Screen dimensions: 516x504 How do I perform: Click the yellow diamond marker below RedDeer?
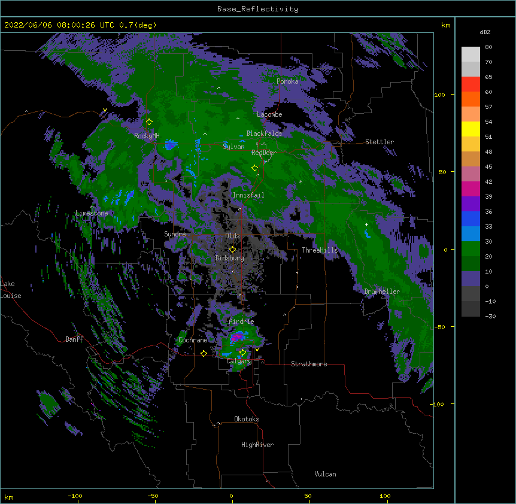click(254, 168)
